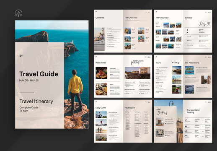Select the "See Attractions" heading
The height and width of the screenshot is (151, 217).
(x=192, y=63)
